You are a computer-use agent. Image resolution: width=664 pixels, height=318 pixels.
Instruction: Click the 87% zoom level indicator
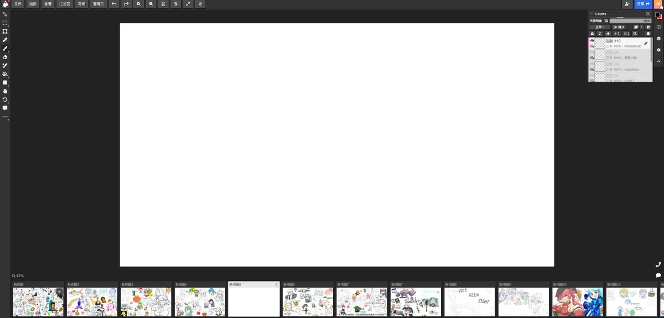[x=18, y=275]
